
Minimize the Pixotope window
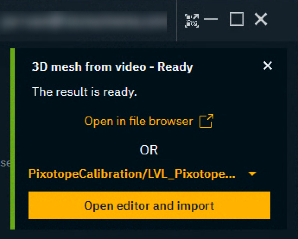pyautogui.click(x=211, y=19)
